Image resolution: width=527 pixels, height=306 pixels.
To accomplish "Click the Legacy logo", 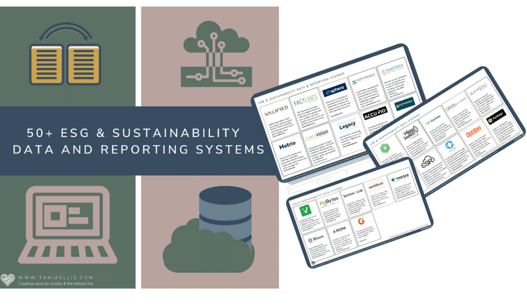I will pos(347,125).
